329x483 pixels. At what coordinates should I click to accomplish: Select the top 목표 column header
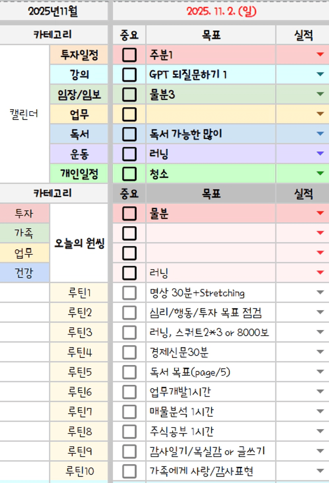point(211,35)
